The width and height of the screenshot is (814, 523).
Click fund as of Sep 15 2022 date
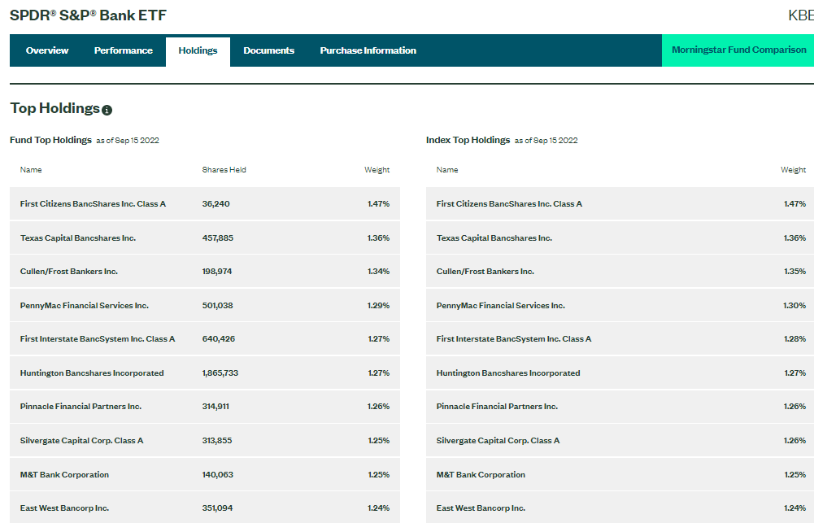[x=128, y=140]
